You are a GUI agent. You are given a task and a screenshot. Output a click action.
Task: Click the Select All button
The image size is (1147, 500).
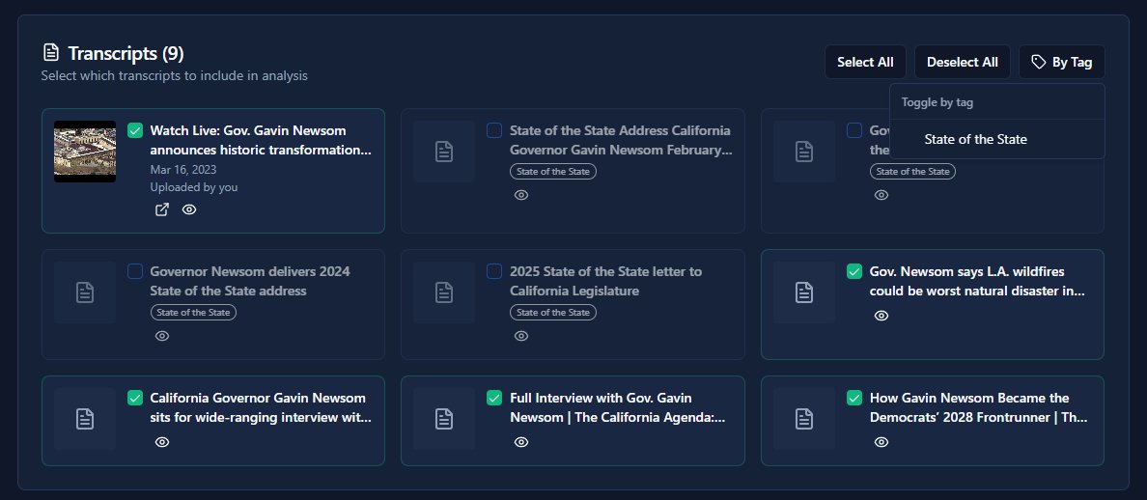coord(865,62)
